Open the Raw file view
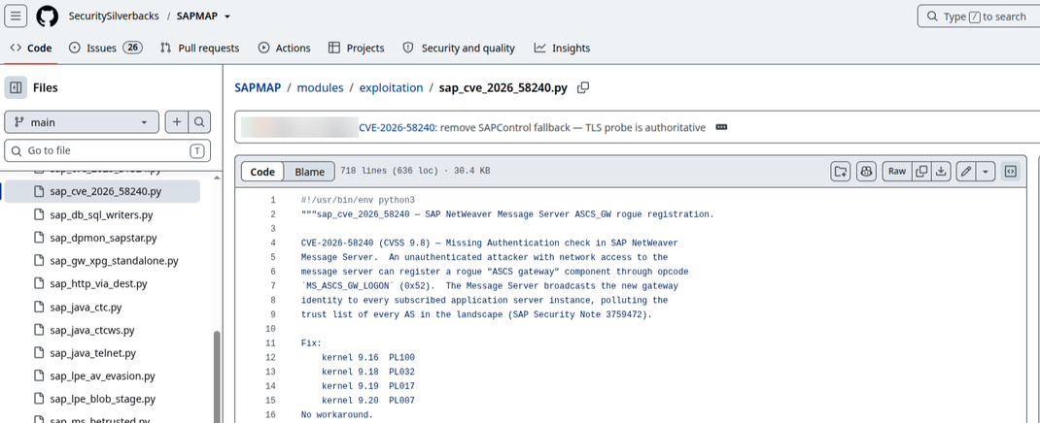The height and width of the screenshot is (423, 1040). point(897,172)
